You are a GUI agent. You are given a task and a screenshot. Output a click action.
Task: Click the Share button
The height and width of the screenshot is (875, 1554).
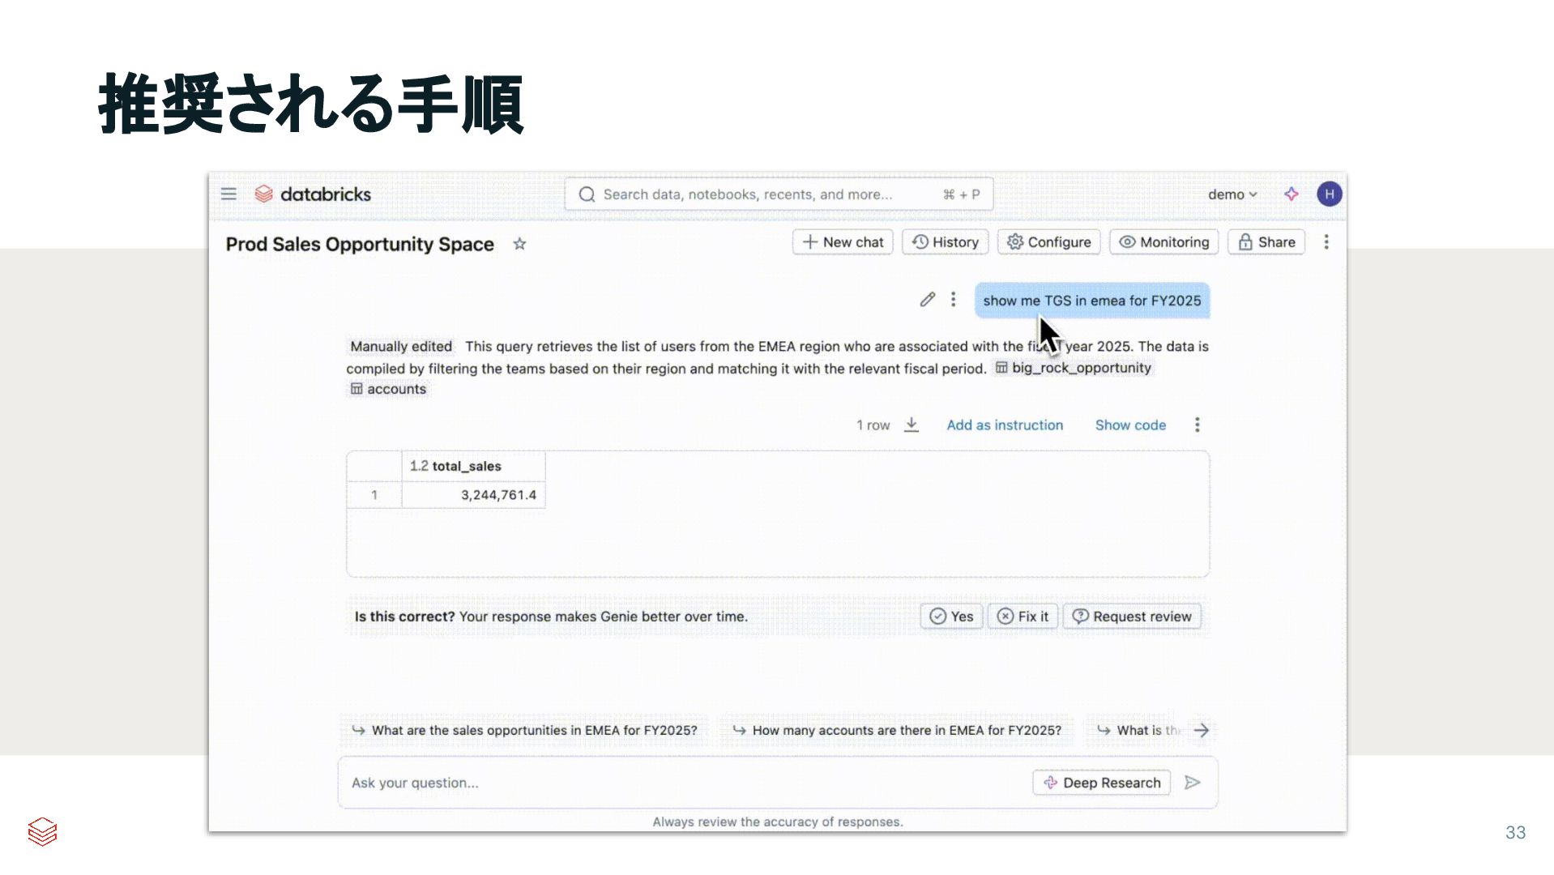[x=1266, y=242]
